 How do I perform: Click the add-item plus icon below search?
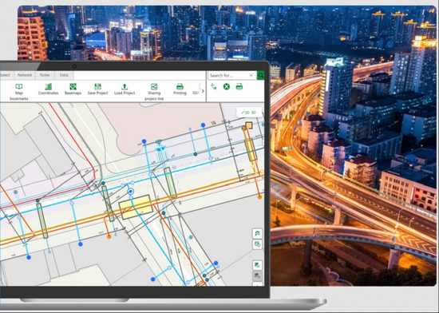click(x=213, y=86)
